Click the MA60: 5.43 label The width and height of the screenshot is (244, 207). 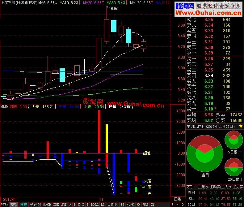(116, 3)
